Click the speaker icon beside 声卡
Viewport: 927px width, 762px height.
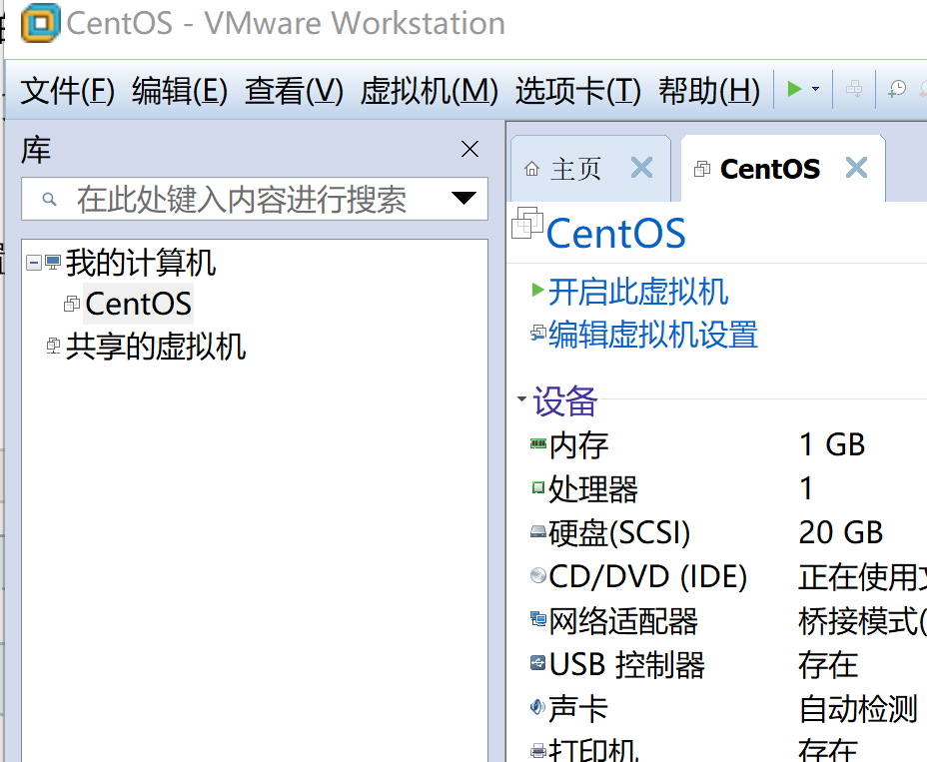pyautogui.click(x=538, y=706)
